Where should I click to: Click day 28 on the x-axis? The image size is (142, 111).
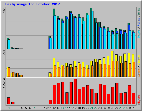pyautogui.click(x=121, y=108)
